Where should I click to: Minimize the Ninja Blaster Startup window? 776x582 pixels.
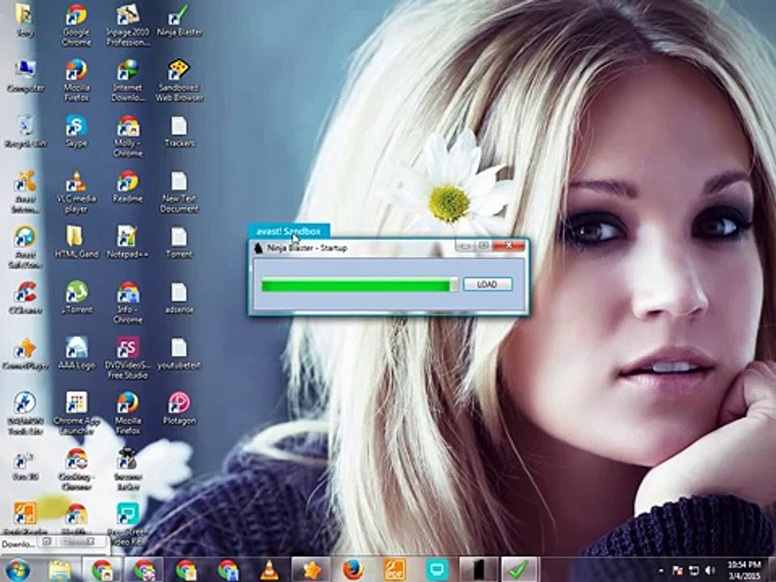pos(465,246)
